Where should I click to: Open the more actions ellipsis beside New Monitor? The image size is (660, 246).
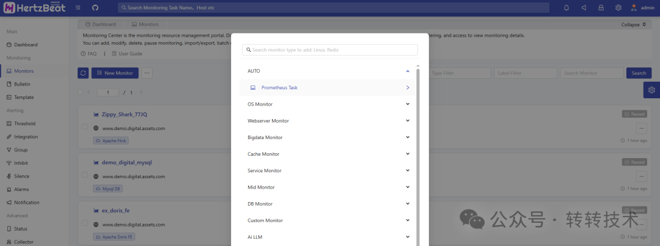(x=147, y=73)
